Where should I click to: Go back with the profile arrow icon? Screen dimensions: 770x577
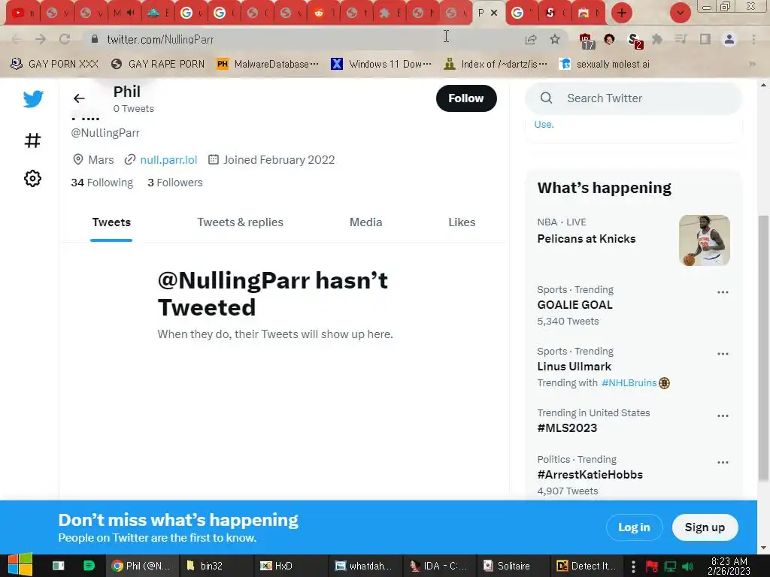coord(79,98)
